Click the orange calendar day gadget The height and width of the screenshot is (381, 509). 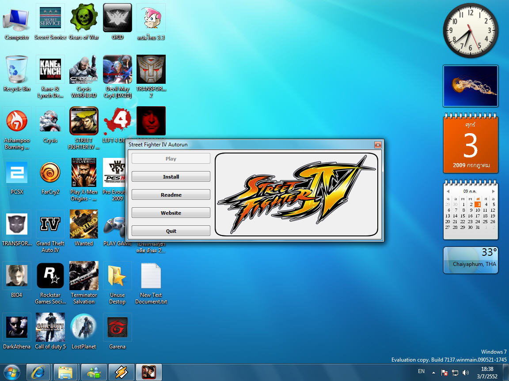point(471,143)
